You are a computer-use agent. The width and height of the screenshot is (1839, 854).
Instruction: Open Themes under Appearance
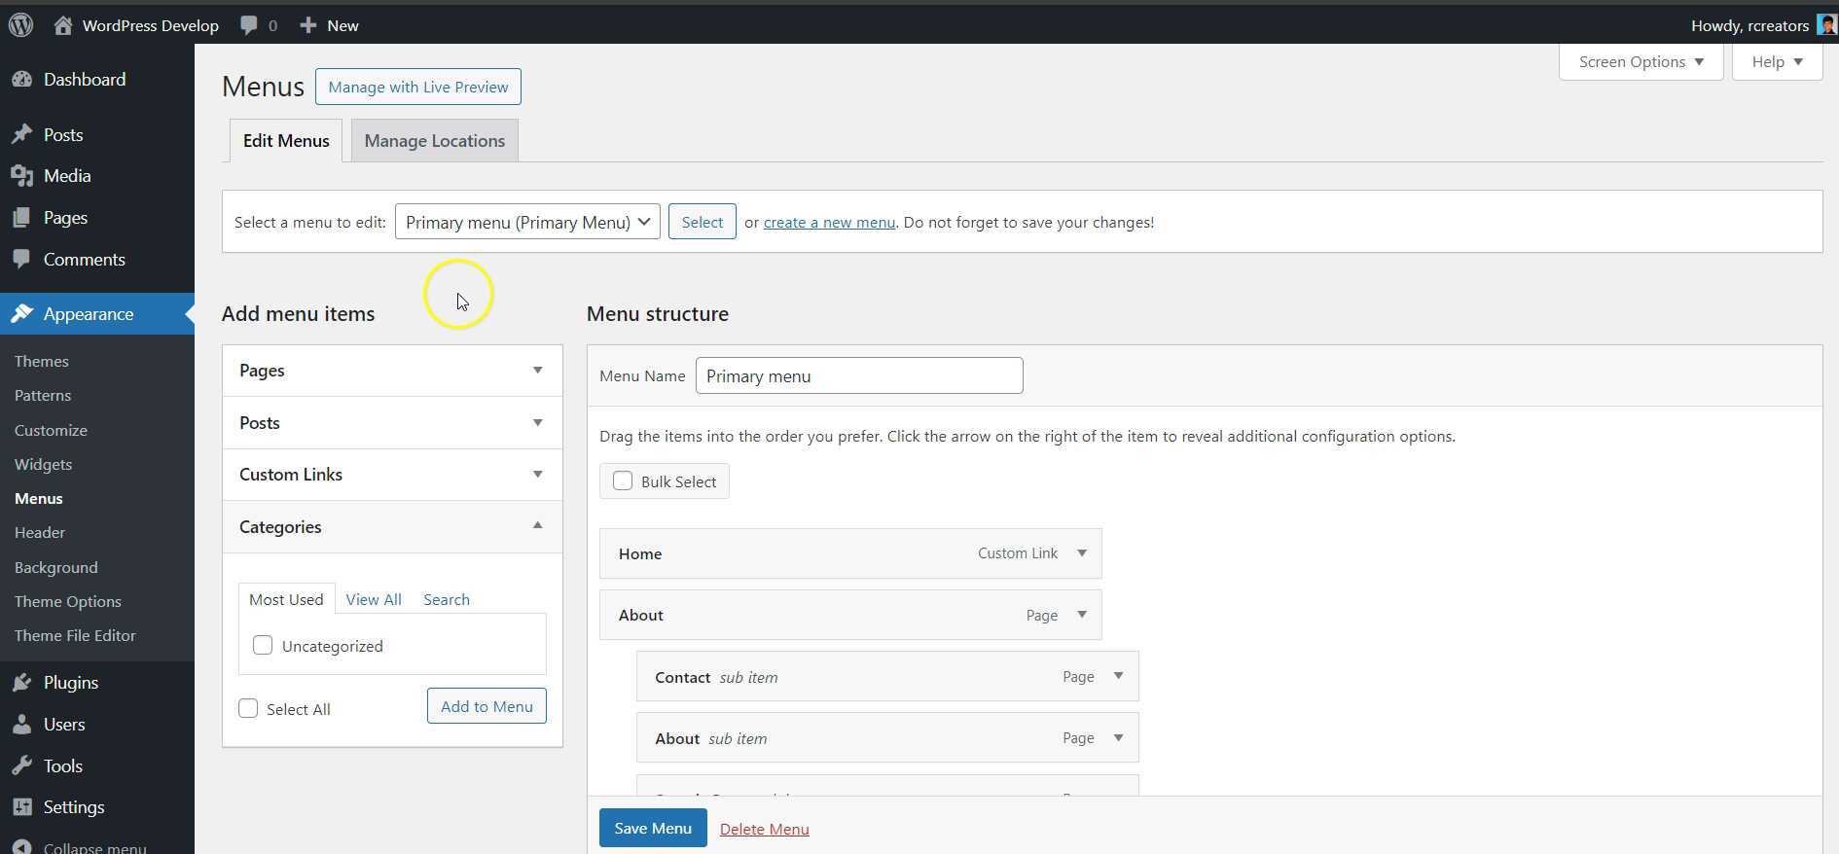42,361
